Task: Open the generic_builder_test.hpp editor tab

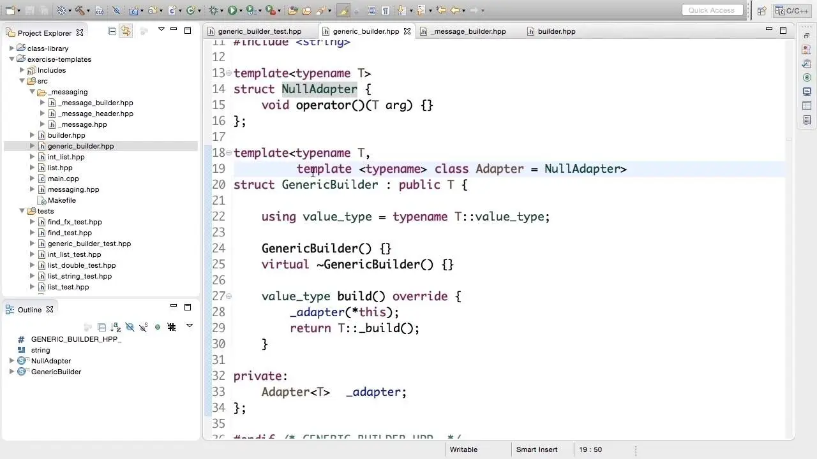Action: [x=260, y=31]
